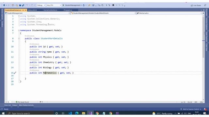The height and width of the screenshot is (117, 209).
Task: Click the Mathematics property name on line 15
Action: 50,73
